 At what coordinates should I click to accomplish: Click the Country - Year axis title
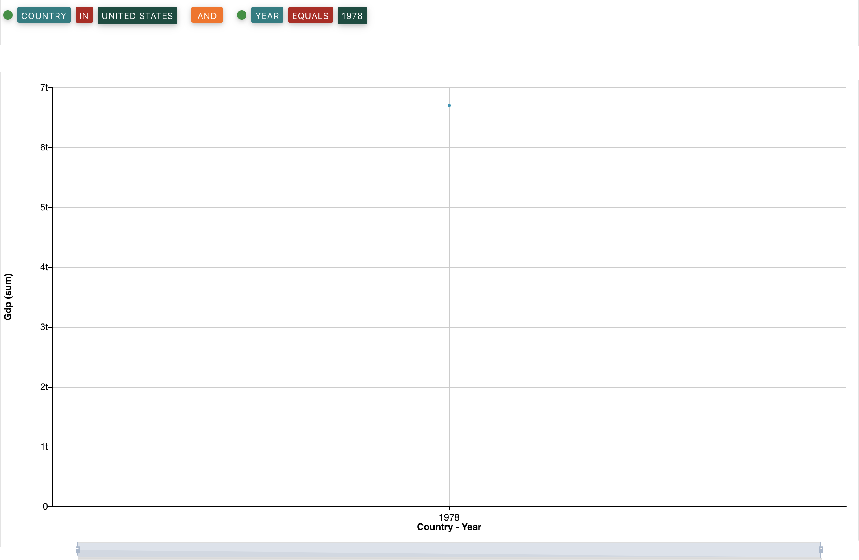pos(449,527)
